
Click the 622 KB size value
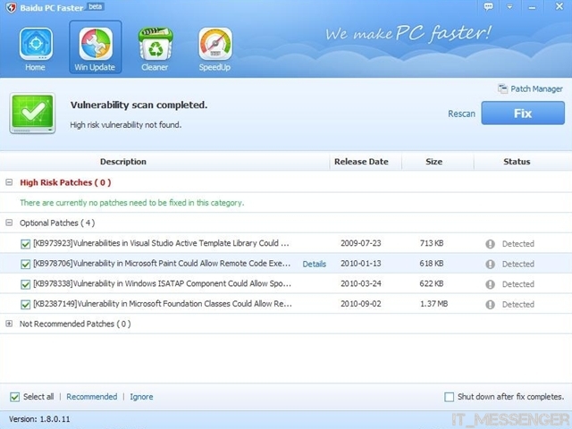tap(432, 284)
